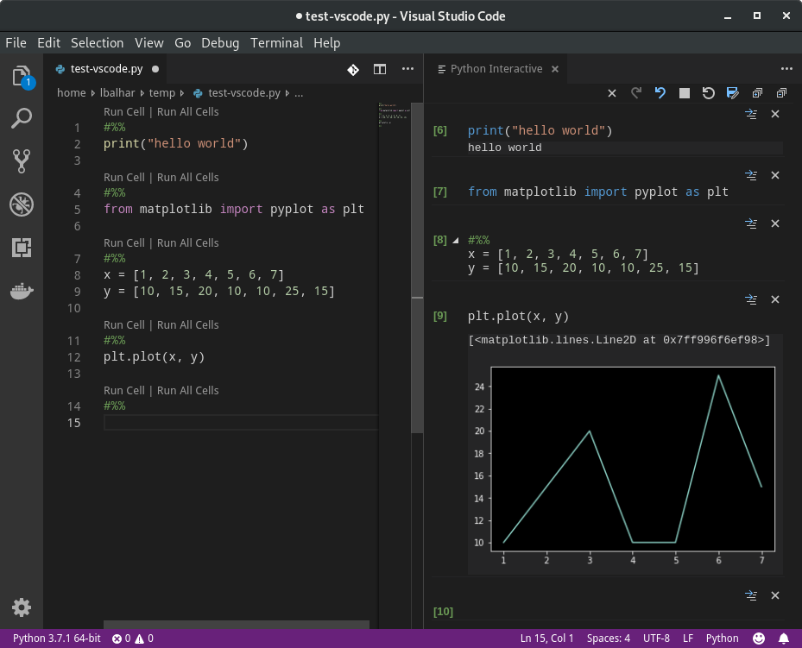Open the Docker view
This screenshot has height=648, width=802.
22,291
